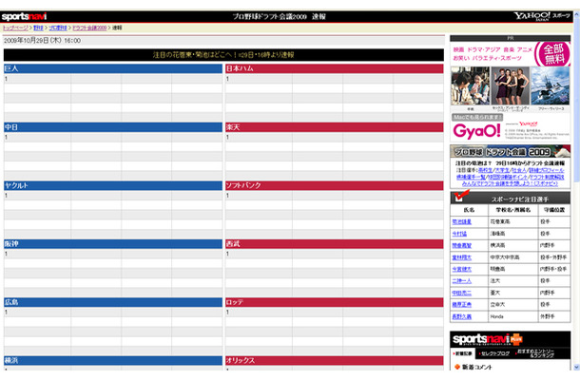Click the 横浜 team header
This screenshot has height=380, width=580.
pos(113,360)
